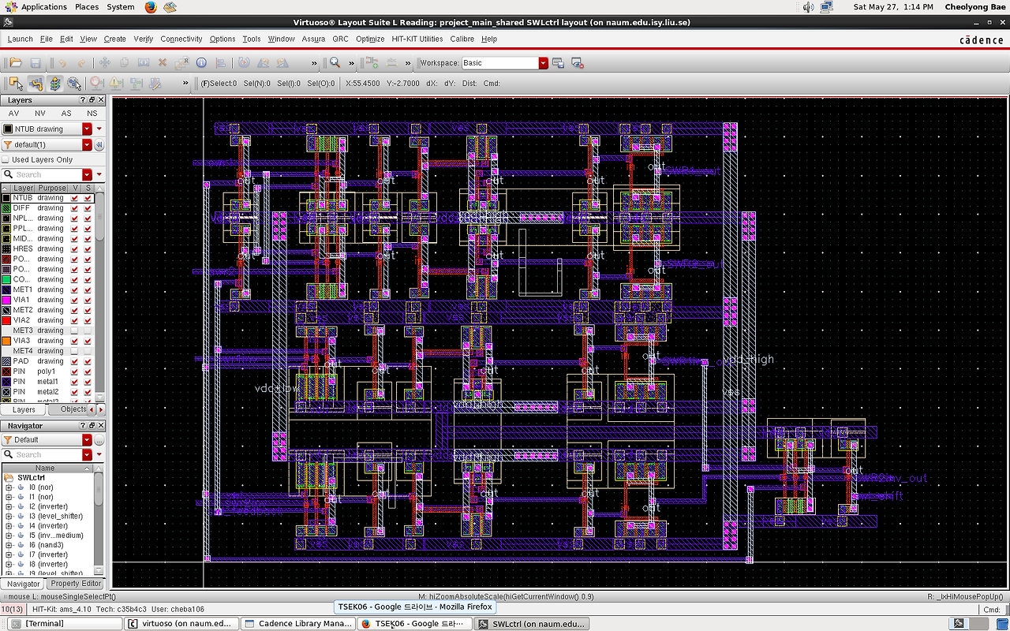Click the NS button in Layers panel
Image resolution: width=1010 pixels, height=631 pixels.
pos(92,113)
